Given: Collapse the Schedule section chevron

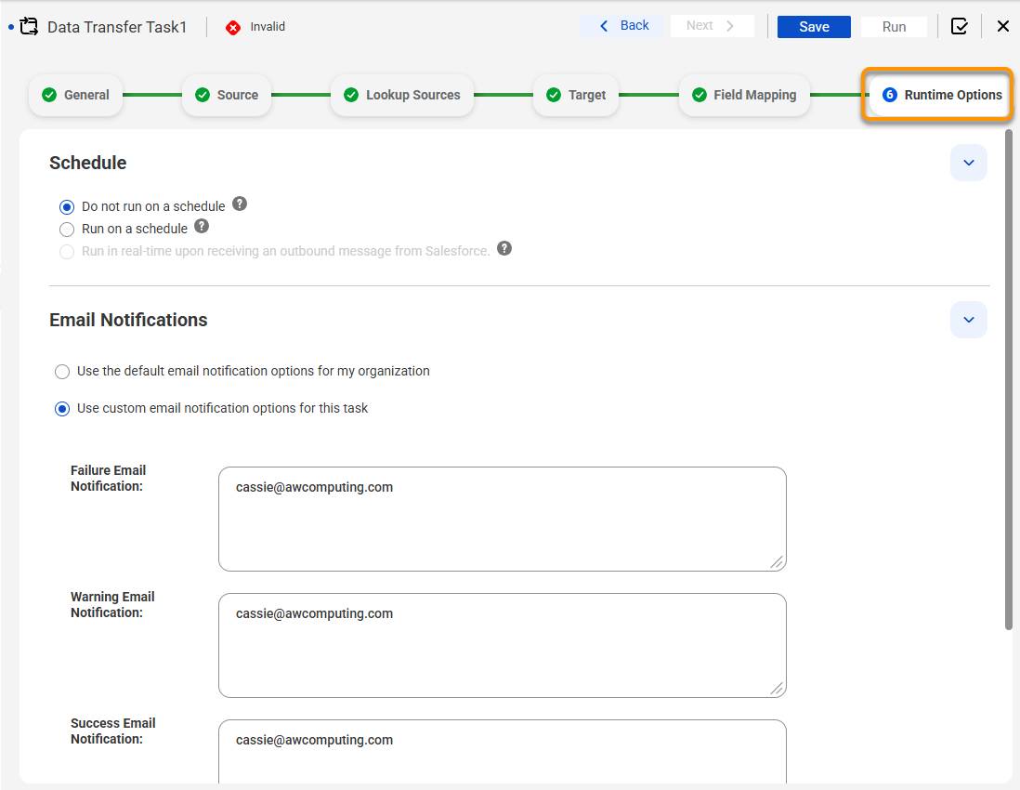Looking at the screenshot, I should coord(969,163).
